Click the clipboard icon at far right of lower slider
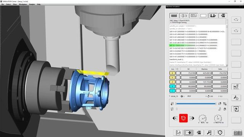The width and height of the screenshot is (244, 137). (225, 109)
